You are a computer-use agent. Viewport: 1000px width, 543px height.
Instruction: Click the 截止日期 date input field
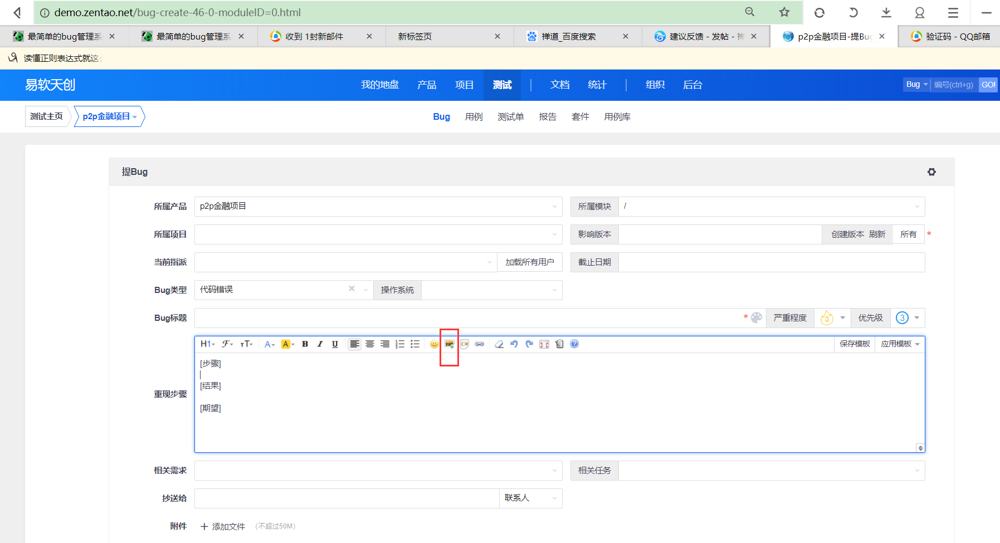[x=771, y=262]
